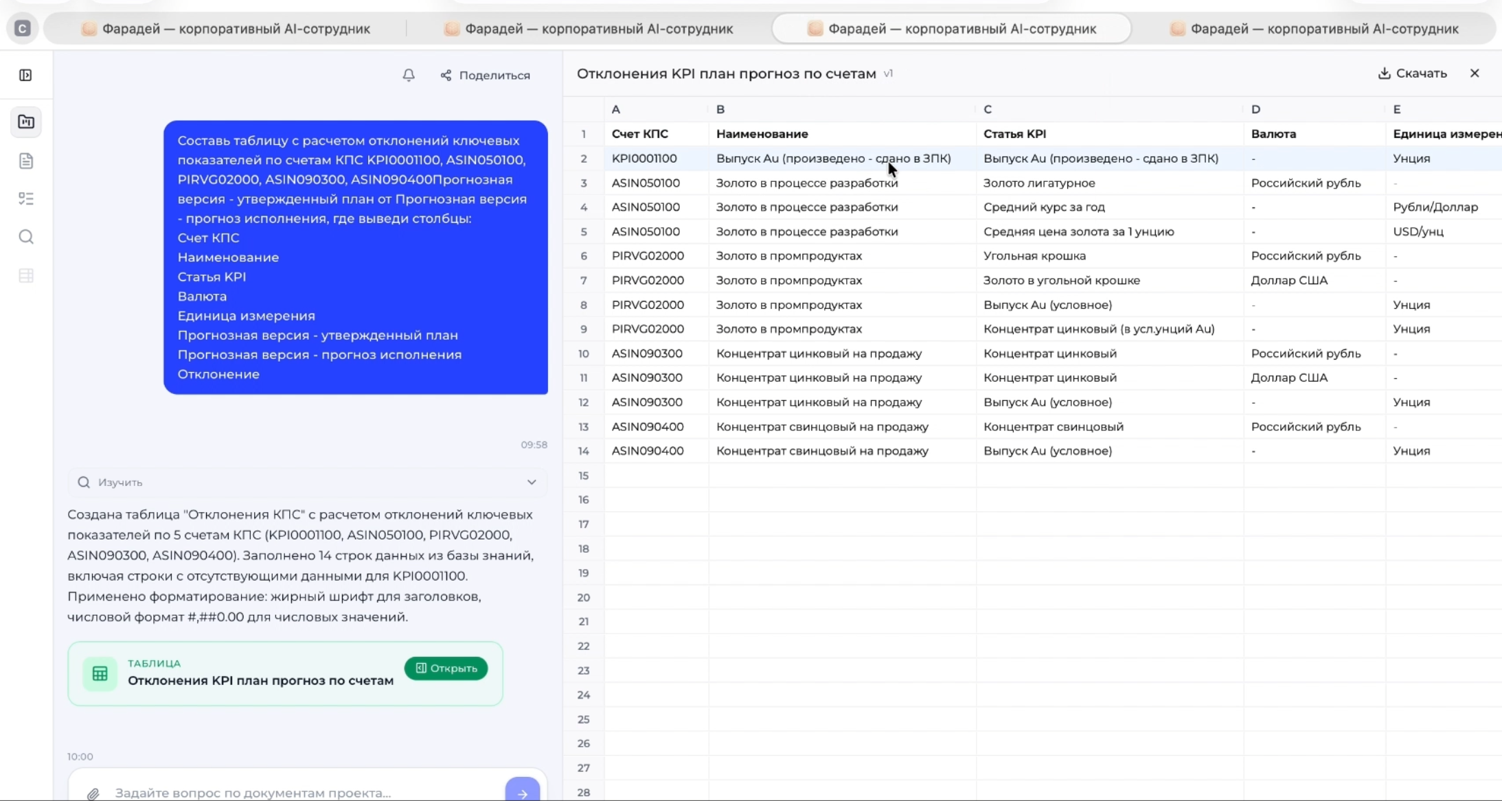Select column A header
The height and width of the screenshot is (801, 1502).
click(x=657, y=109)
